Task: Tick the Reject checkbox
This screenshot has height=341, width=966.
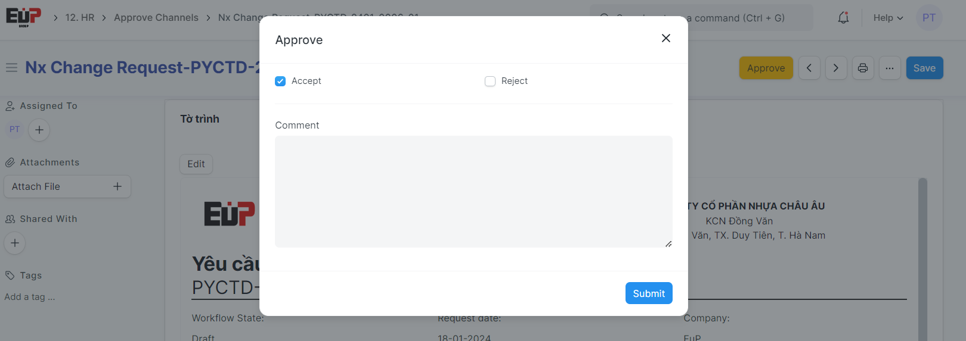Action: pos(490,81)
